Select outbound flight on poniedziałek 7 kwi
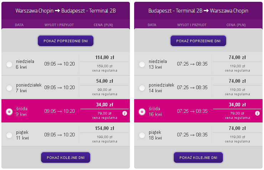The width and height of the screenshot is (264, 170). click(x=9, y=88)
